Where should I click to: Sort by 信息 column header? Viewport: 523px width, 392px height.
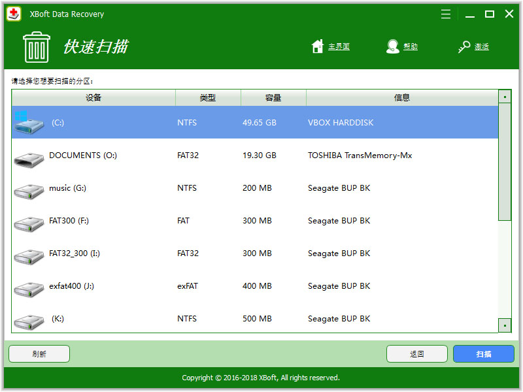click(402, 97)
